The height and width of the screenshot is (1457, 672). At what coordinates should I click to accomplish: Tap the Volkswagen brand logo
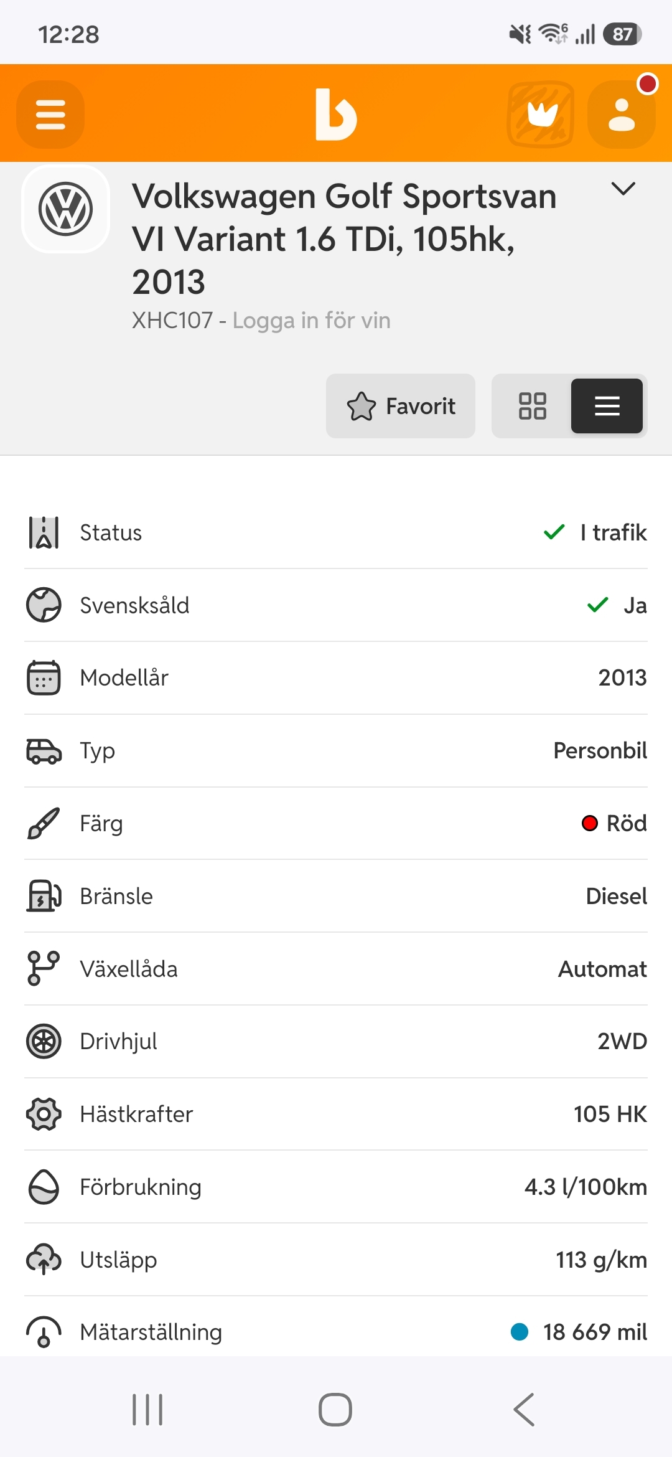(66, 209)
